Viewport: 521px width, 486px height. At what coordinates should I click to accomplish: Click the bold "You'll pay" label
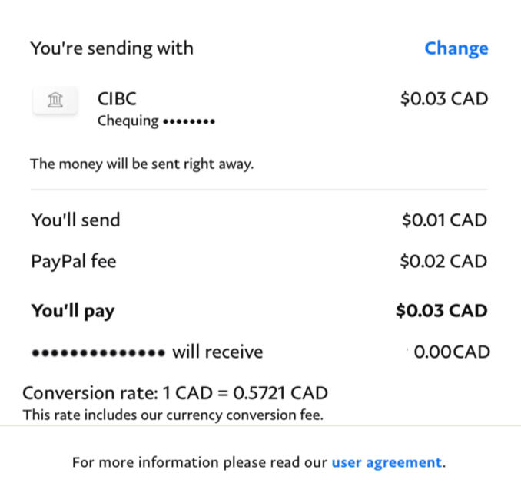click(x=72, y=311)
